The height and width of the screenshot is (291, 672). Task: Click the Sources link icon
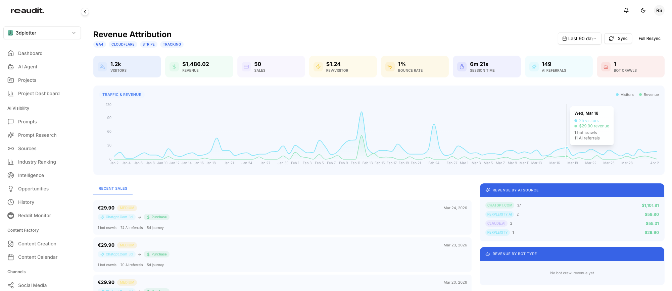pyautogui.click(x=11, y=149)
